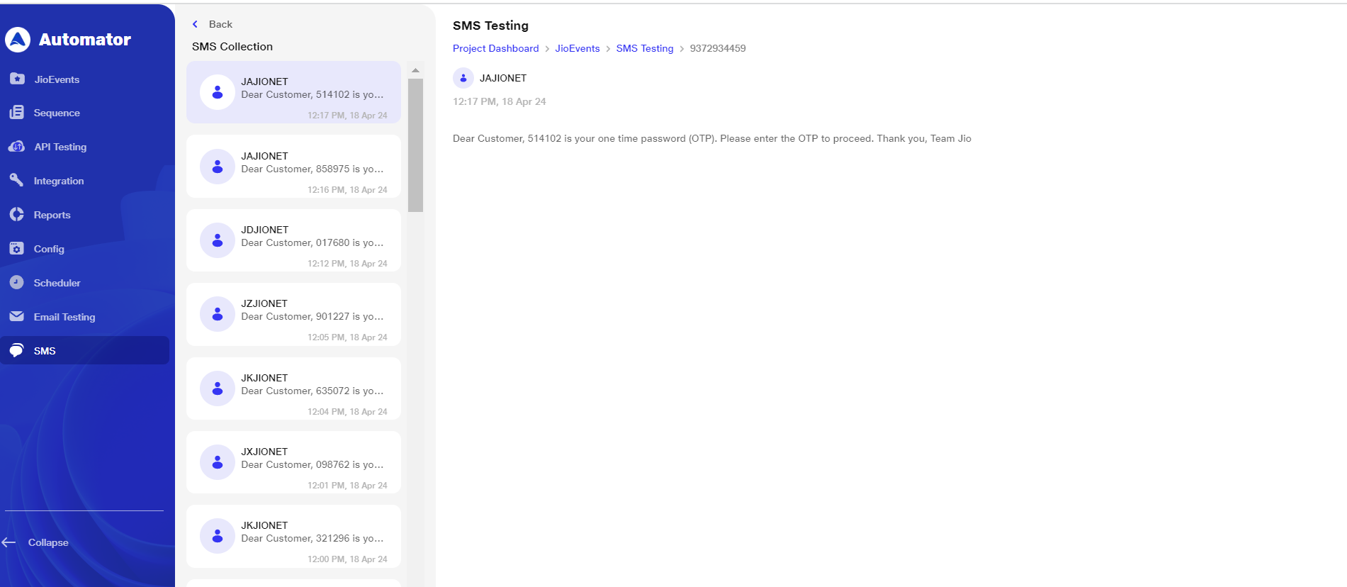Click the SMS Testing page title
Image resolution: width=1347 pixels, height=587 pixels.
click(490, 26)
